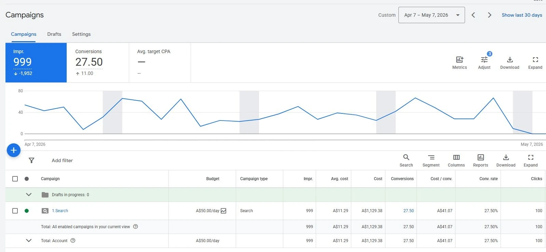Go to next date range arrow
The height and width of the screenshot is (252, 546).
tap(490, 15)
